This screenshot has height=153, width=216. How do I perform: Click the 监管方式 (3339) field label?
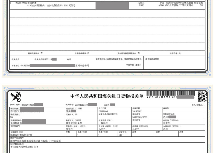(x=74, y=120)
